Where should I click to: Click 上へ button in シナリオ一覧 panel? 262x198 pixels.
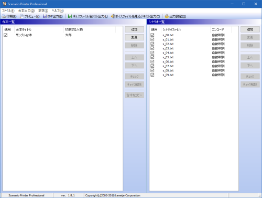(250, 57)
